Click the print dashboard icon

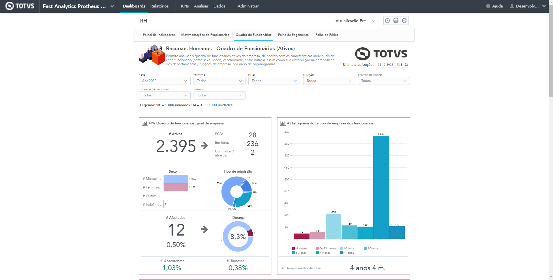pos(396,20)
